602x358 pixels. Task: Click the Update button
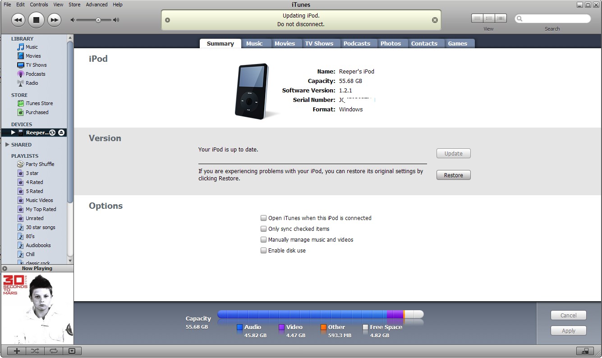[x=454, y=153]
